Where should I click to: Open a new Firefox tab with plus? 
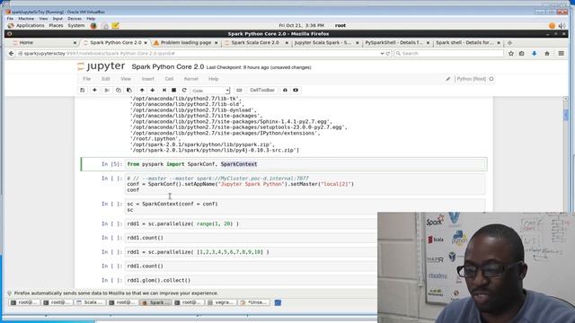(x=509, y=43)
